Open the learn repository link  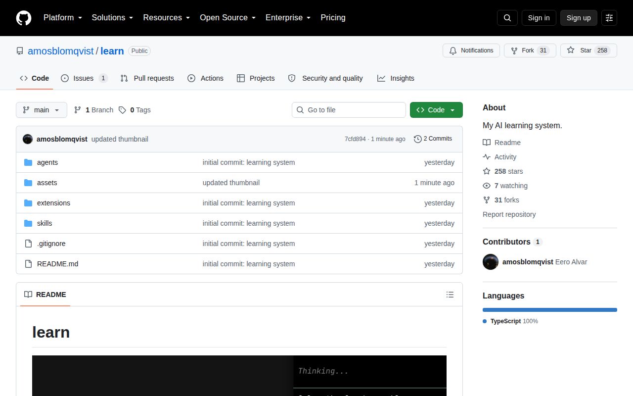pyautogui.click(x=112, y=51)
